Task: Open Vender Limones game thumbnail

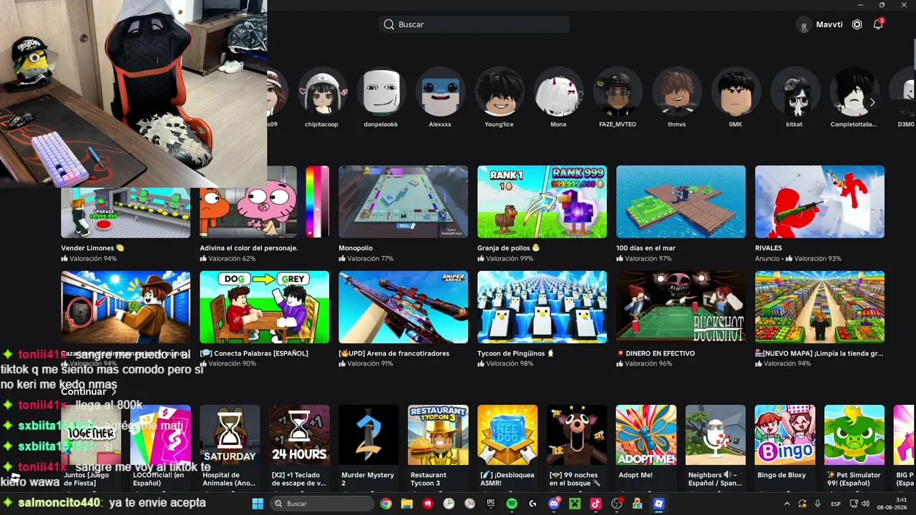Action: (125, 212)
